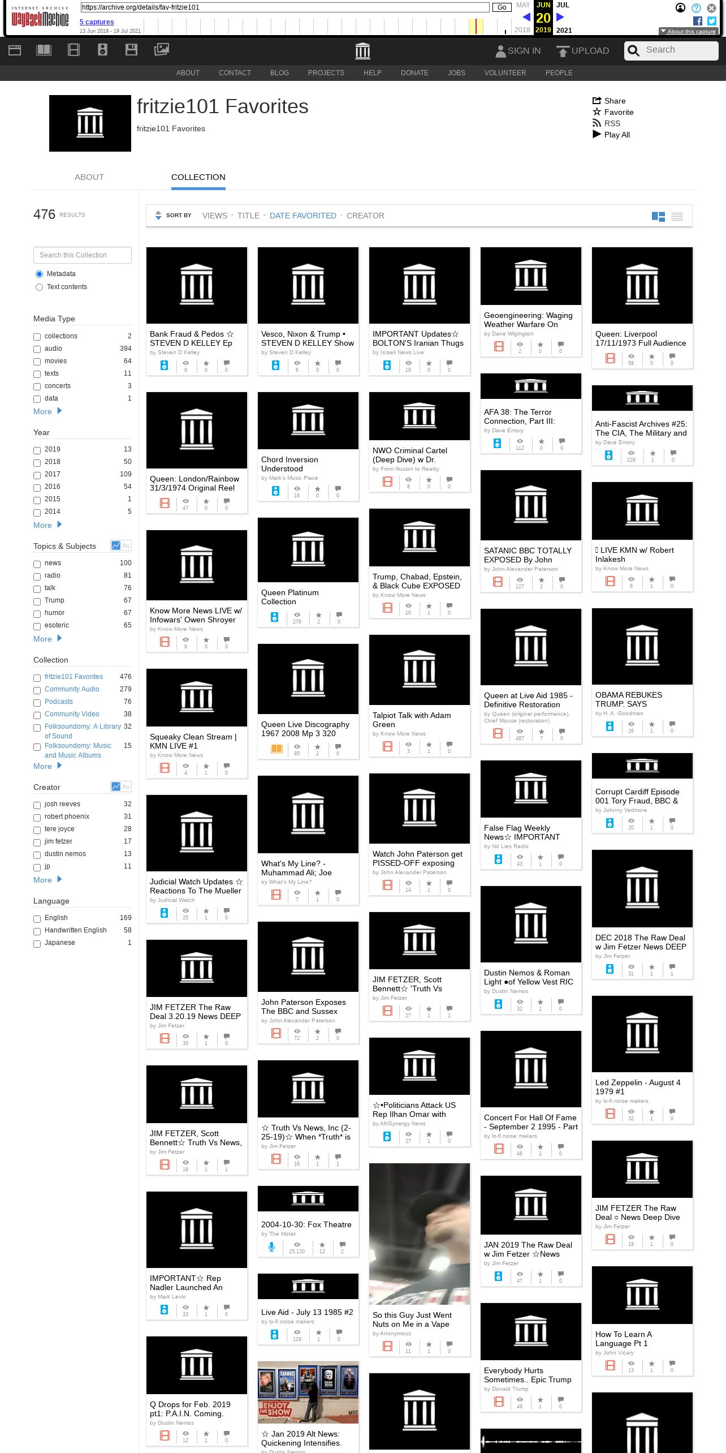This screenshot has width=726, height=1453.
Task: Check the news topic checkbox
Action: [x=37, y=564]
